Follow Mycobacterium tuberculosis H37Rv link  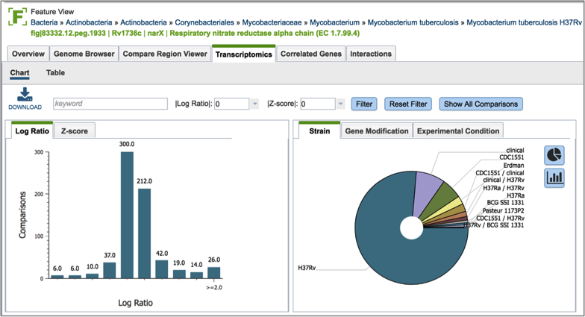pyautogui.click(x=524, y=22)
